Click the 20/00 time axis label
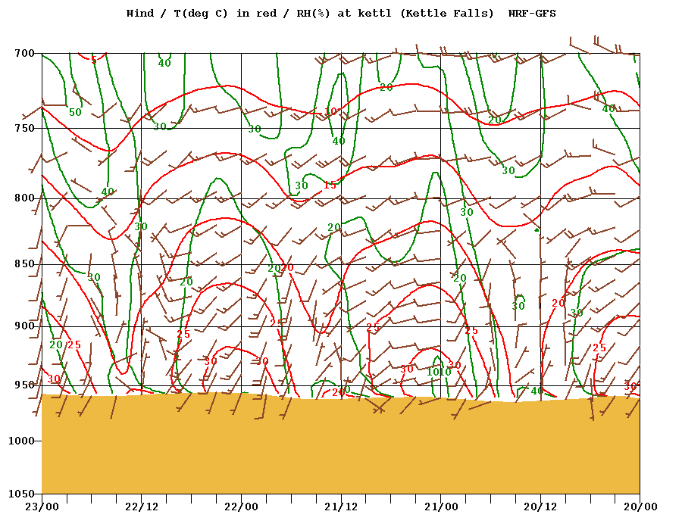682x530 pixels. click(640, 507)
